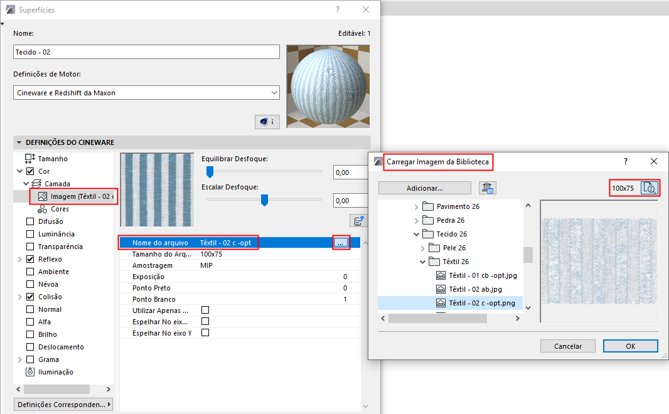669x414 pixels.
Task: Click the Ponto Branco value 1
Action: coord(345,299)
